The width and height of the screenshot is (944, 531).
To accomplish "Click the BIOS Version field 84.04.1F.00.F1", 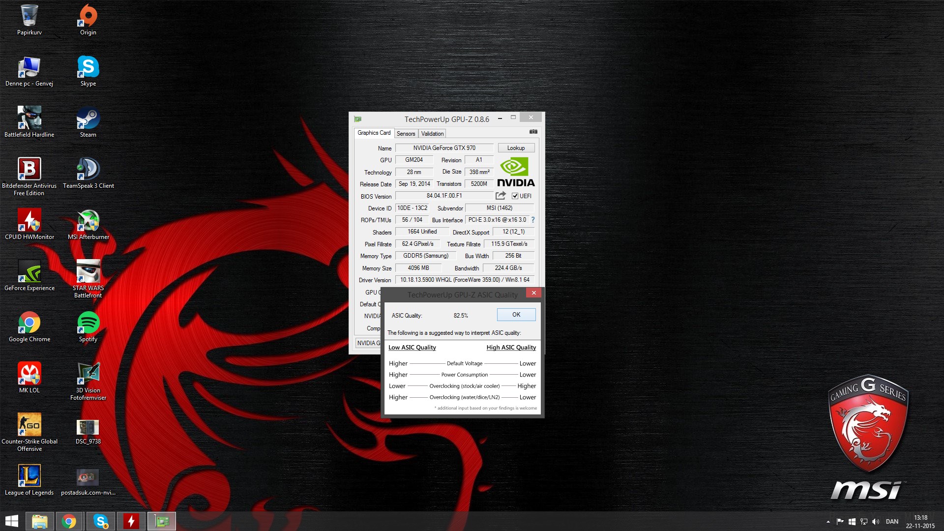I will pos(444,196).
